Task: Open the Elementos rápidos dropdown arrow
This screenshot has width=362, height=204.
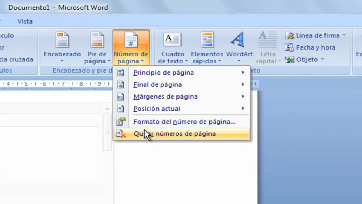Action: click(219, 61)
